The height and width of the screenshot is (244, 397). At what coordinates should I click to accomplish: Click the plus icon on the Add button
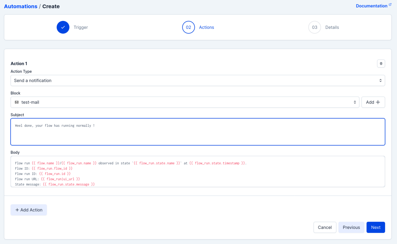tap(378, 102)
